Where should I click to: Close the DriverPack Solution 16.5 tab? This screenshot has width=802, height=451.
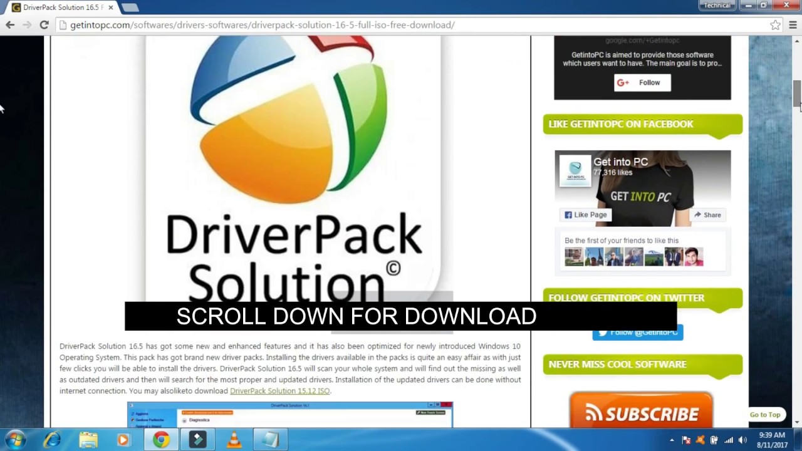111,8
